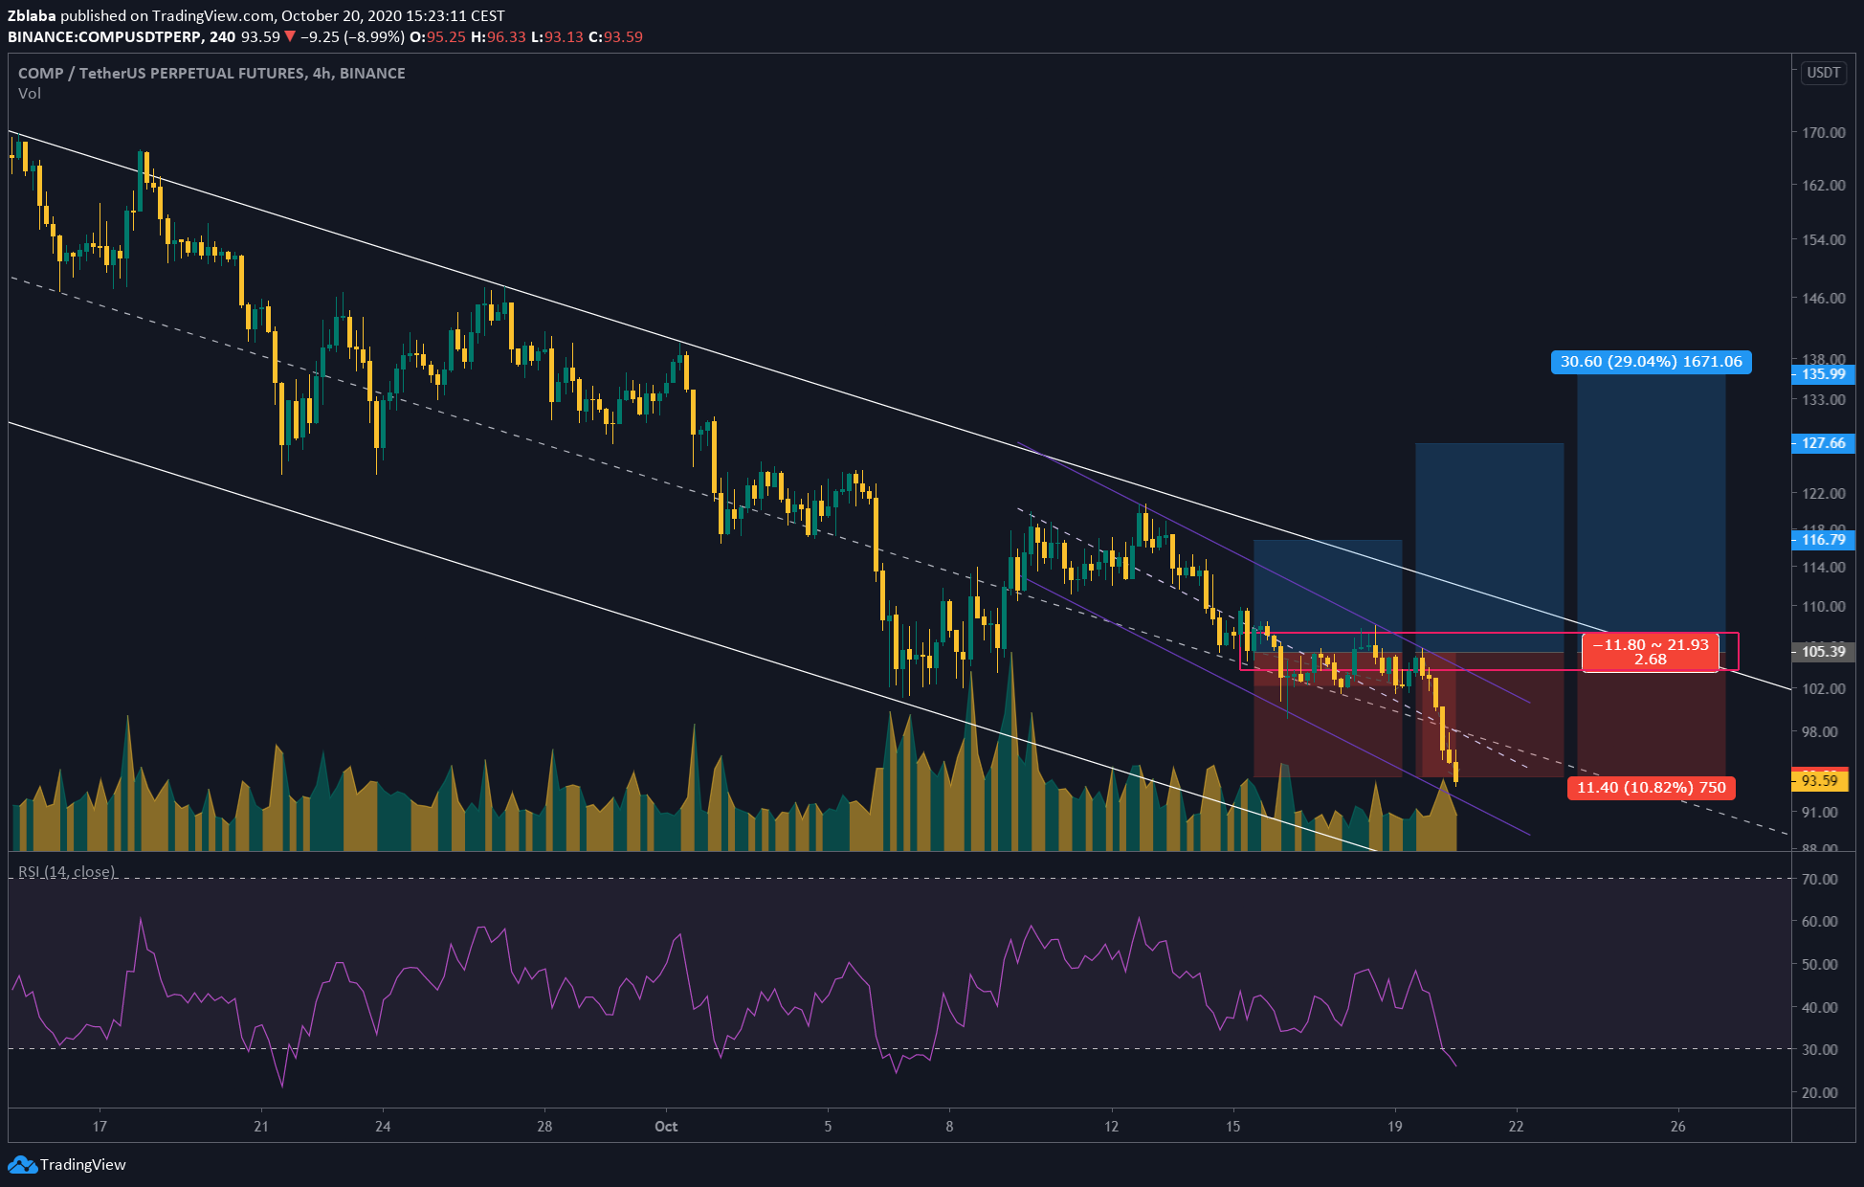Click the date label 22 on time axis
1864x1187 pixels.
click(1516, 1127)
